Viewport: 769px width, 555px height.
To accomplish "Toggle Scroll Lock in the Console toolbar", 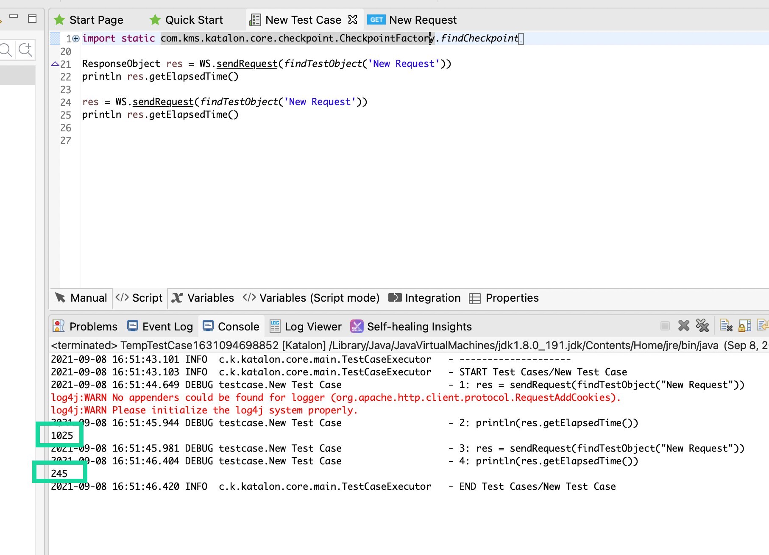I will point(744,326).
